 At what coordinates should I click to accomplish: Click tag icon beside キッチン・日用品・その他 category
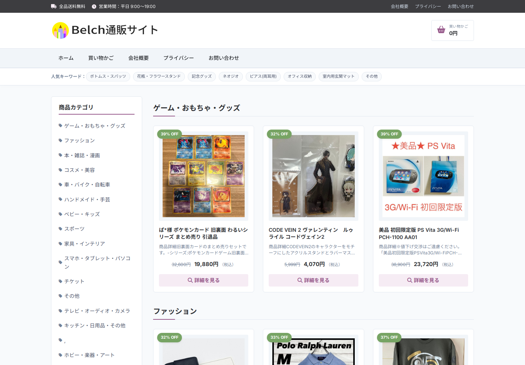point(61,325)
